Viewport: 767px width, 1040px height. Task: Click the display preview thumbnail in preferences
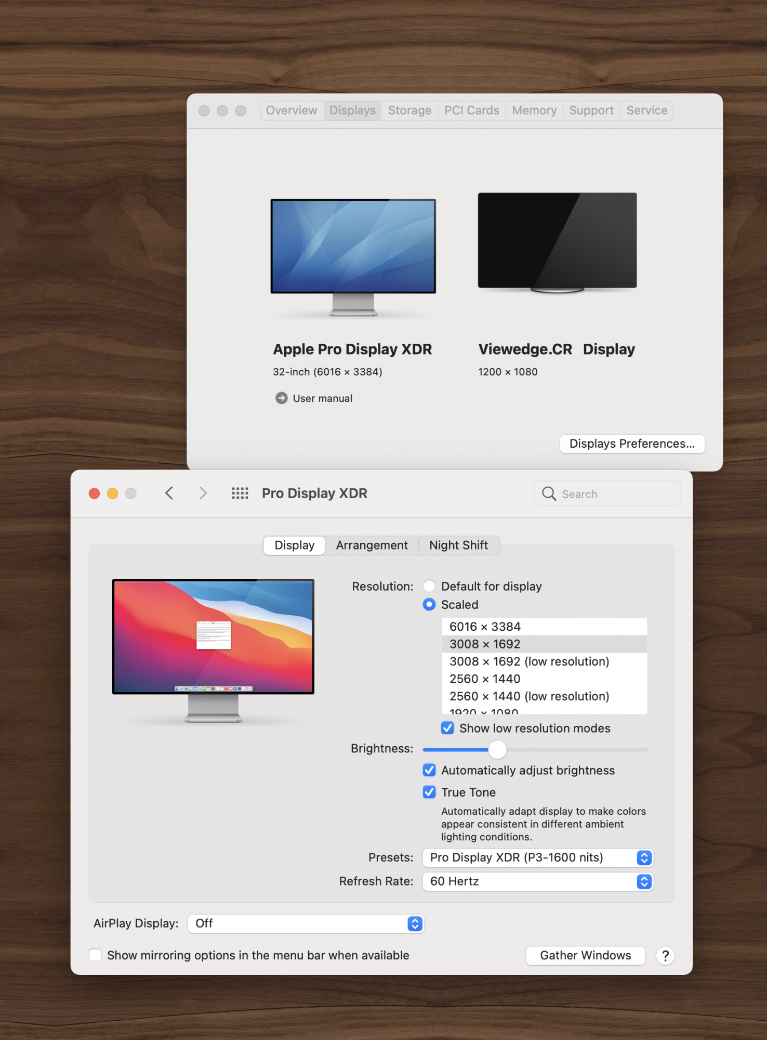[x=213, y=650]
